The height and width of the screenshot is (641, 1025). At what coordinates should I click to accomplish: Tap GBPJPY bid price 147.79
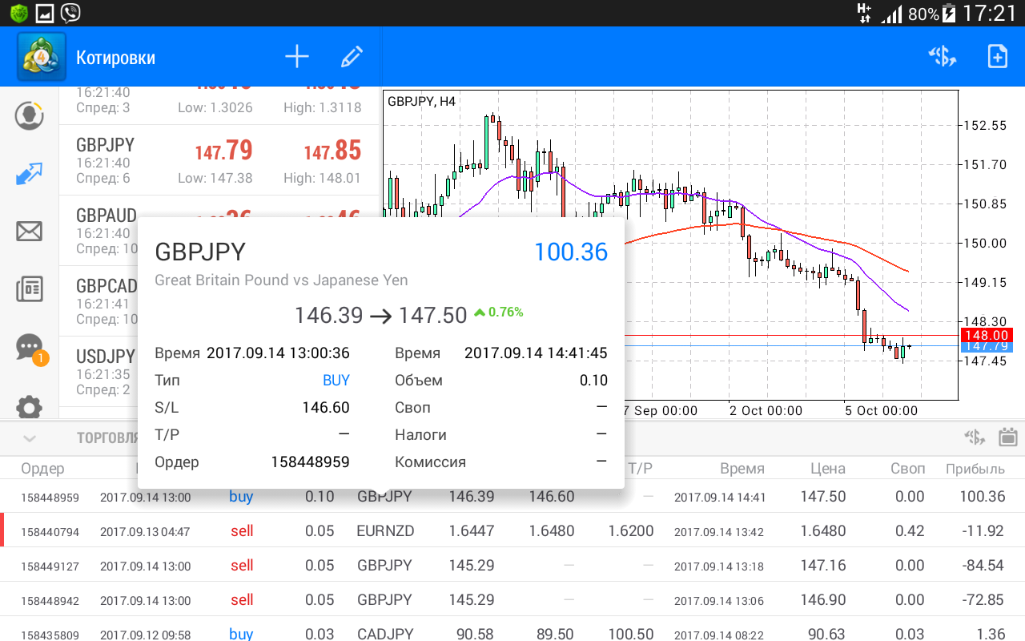click(223, 150)
